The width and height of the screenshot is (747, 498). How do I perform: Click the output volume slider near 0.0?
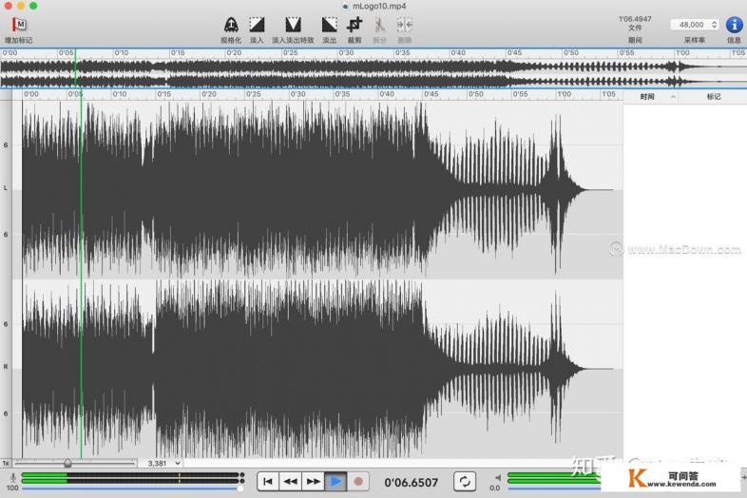pos(555,488)
